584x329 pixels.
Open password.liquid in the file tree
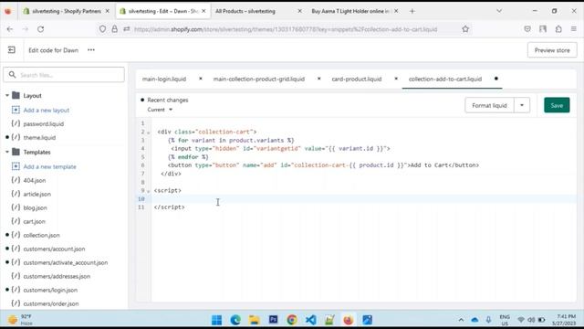(43, 124)
